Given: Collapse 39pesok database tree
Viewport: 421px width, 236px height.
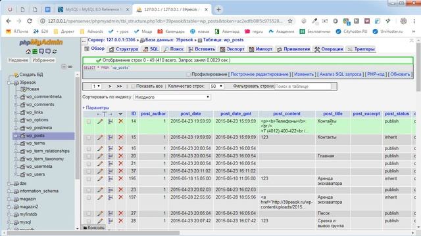Looking at the screenshot, I should point(9,83).
